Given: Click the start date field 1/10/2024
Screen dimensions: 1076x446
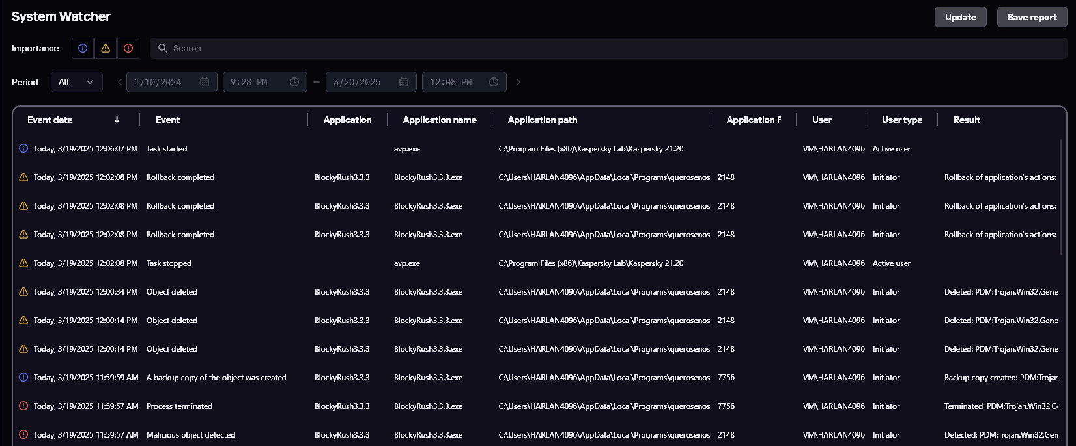Looking at the screenshot, I should (172, 82).
